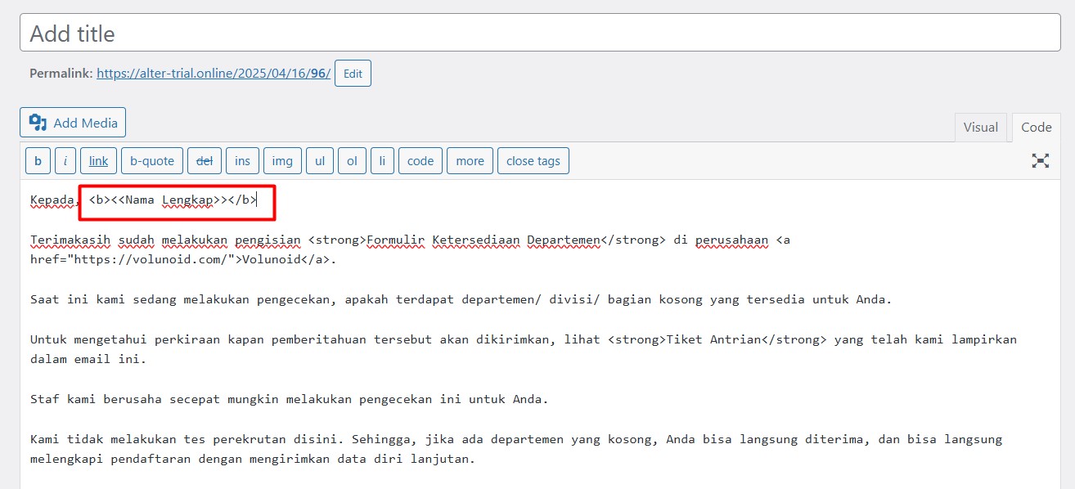Insert italic tag with the i button
The height and width of the screenshot is (489, 1075).
point(65,160)
